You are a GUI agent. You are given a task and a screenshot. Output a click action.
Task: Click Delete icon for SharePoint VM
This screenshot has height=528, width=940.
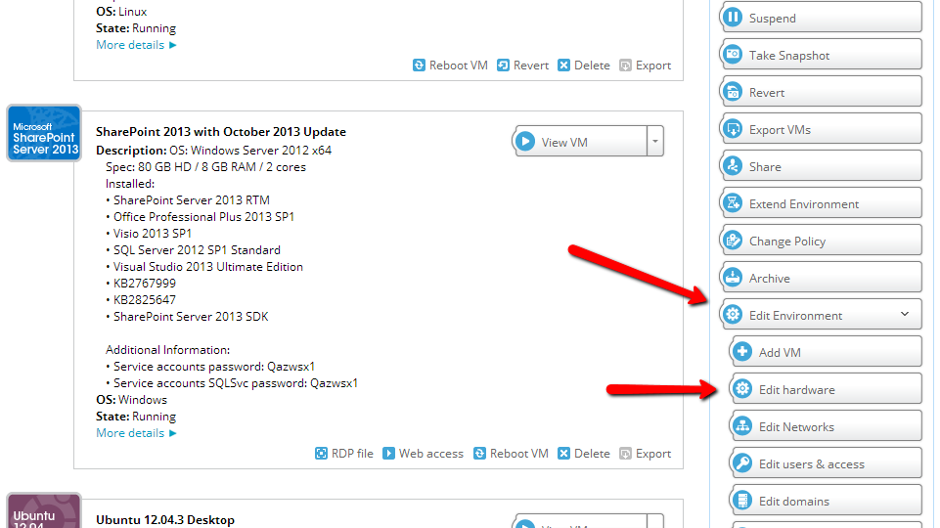pyautogui.click(x=563, y=454)
